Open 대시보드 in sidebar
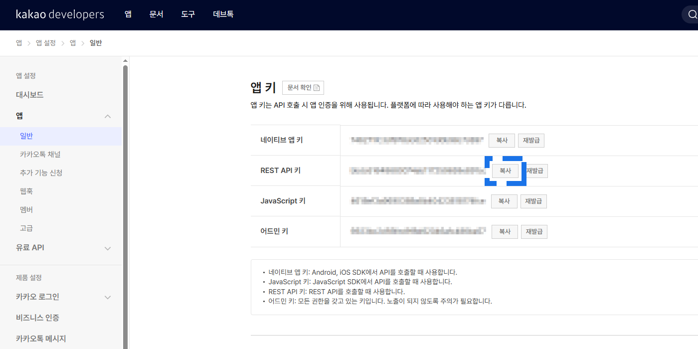This screenshot has height=349, width=698. point(30,95)
